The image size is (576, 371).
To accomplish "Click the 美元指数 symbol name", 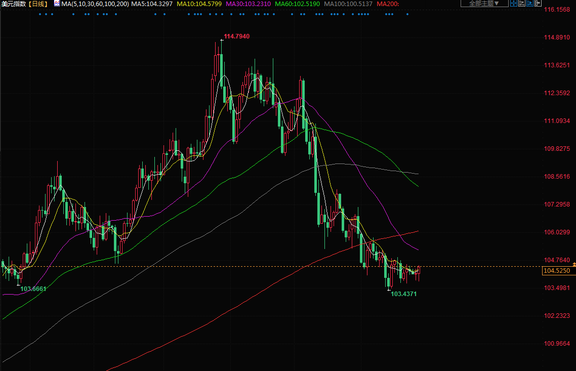I will point(14,4).
